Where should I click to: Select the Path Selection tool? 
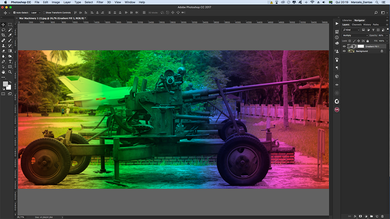4,67
